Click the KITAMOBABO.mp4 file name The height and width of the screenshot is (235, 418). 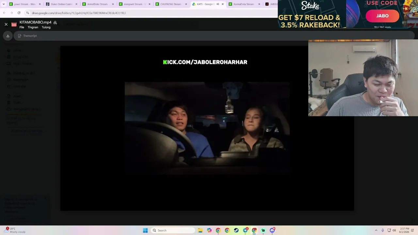point(35,22)
